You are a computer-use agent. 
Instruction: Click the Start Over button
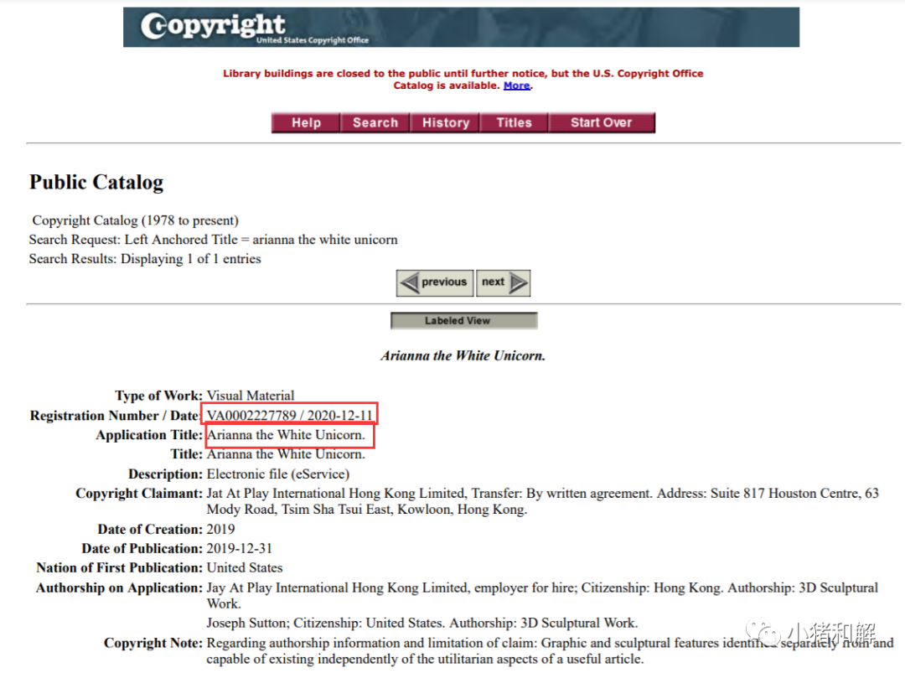click(602, 123)
